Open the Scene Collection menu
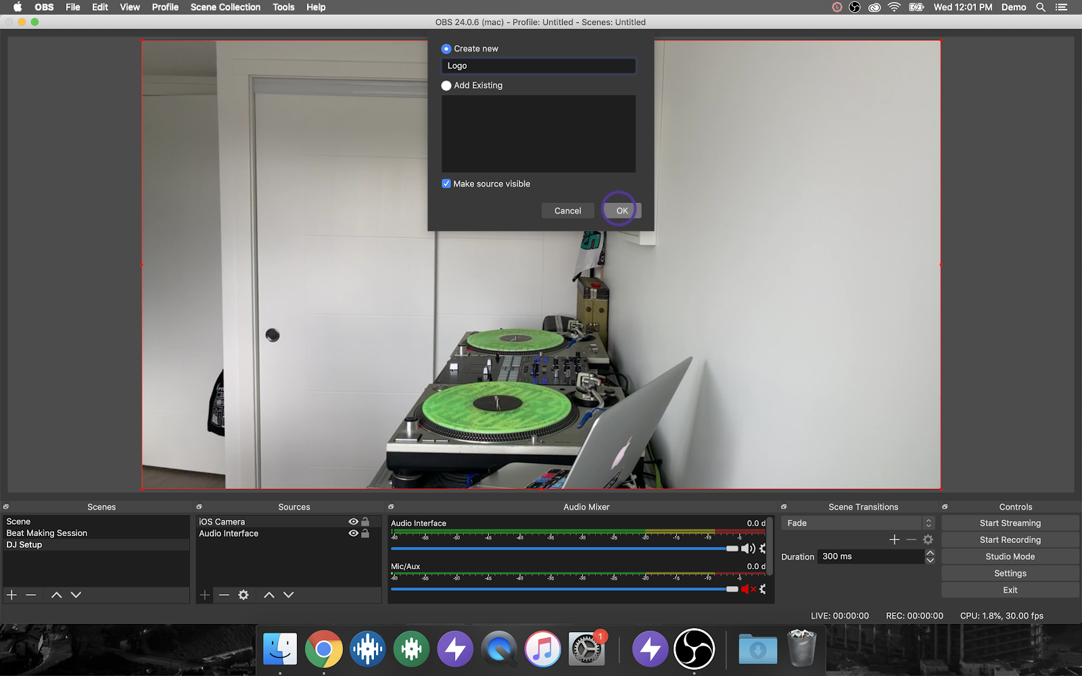The height and width of the screenshot is (676, 1082). pos(225,7)
